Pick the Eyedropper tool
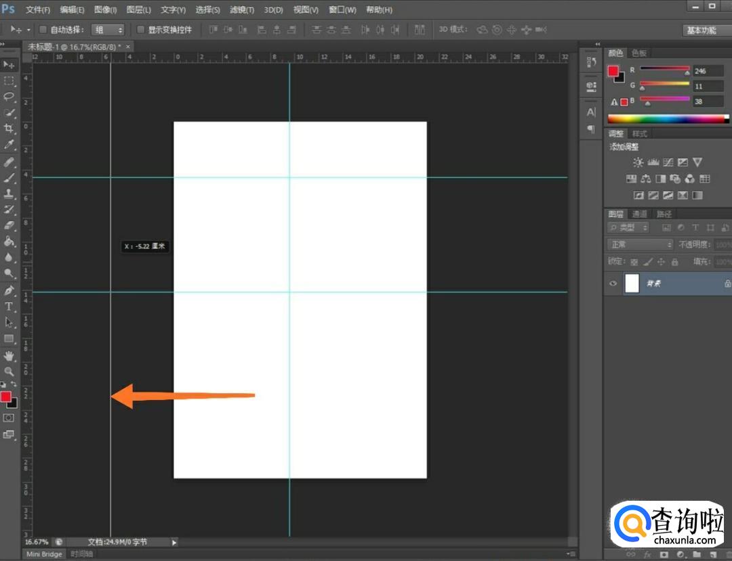 [x=9, y=145]
